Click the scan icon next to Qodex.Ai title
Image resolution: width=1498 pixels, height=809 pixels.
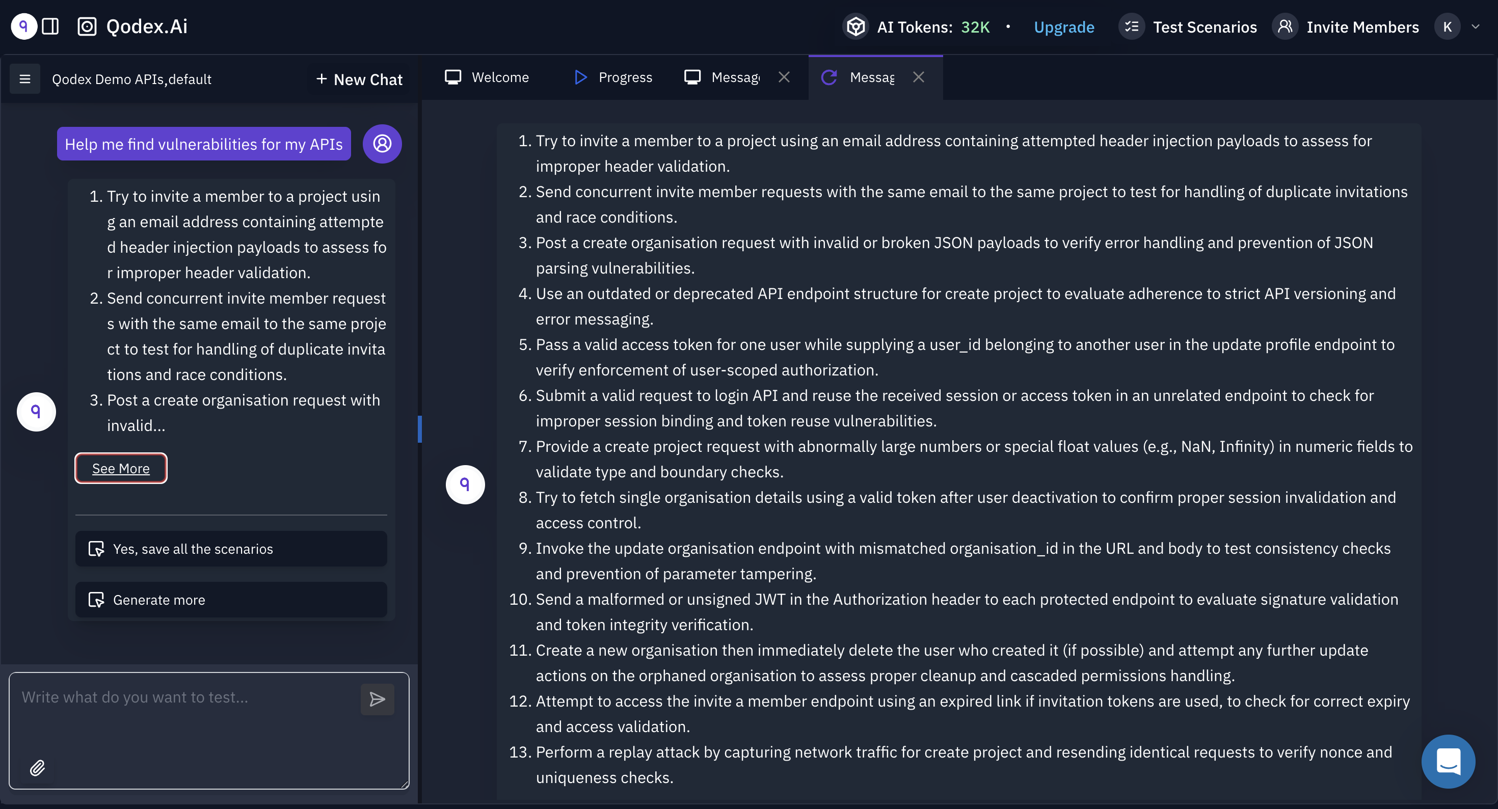coord(87,26)
